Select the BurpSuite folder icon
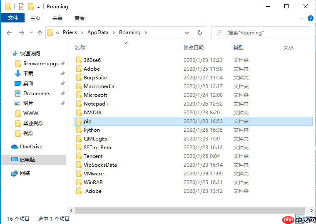This screenshot has height=224, width=316. pyautogui.click(x=79, y=78)
